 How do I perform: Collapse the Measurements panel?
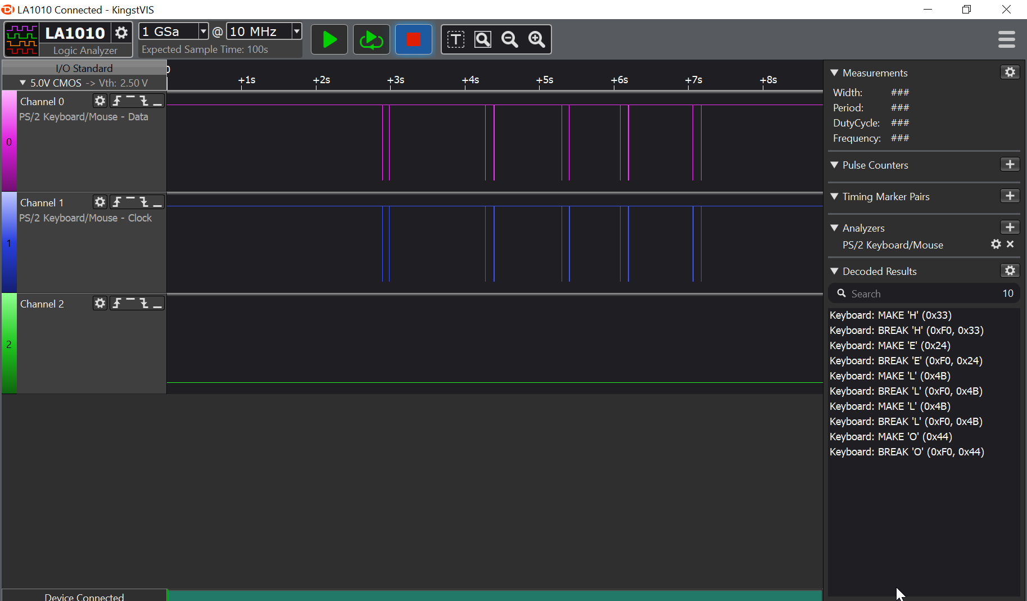click(835, 73)
